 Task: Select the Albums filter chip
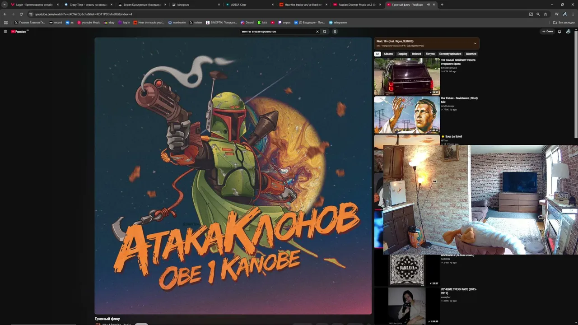pos(388,54)
